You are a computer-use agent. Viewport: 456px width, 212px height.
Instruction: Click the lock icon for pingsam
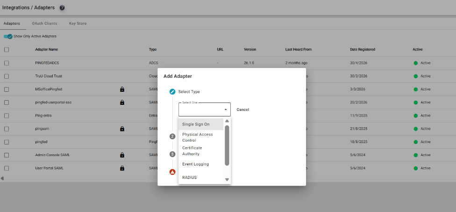122,129
